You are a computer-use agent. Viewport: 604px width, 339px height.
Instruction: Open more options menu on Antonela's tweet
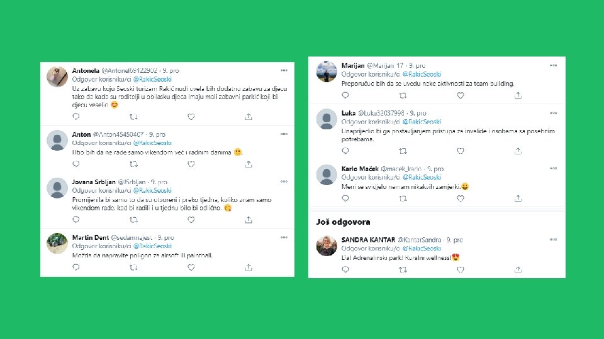(284, 70)
